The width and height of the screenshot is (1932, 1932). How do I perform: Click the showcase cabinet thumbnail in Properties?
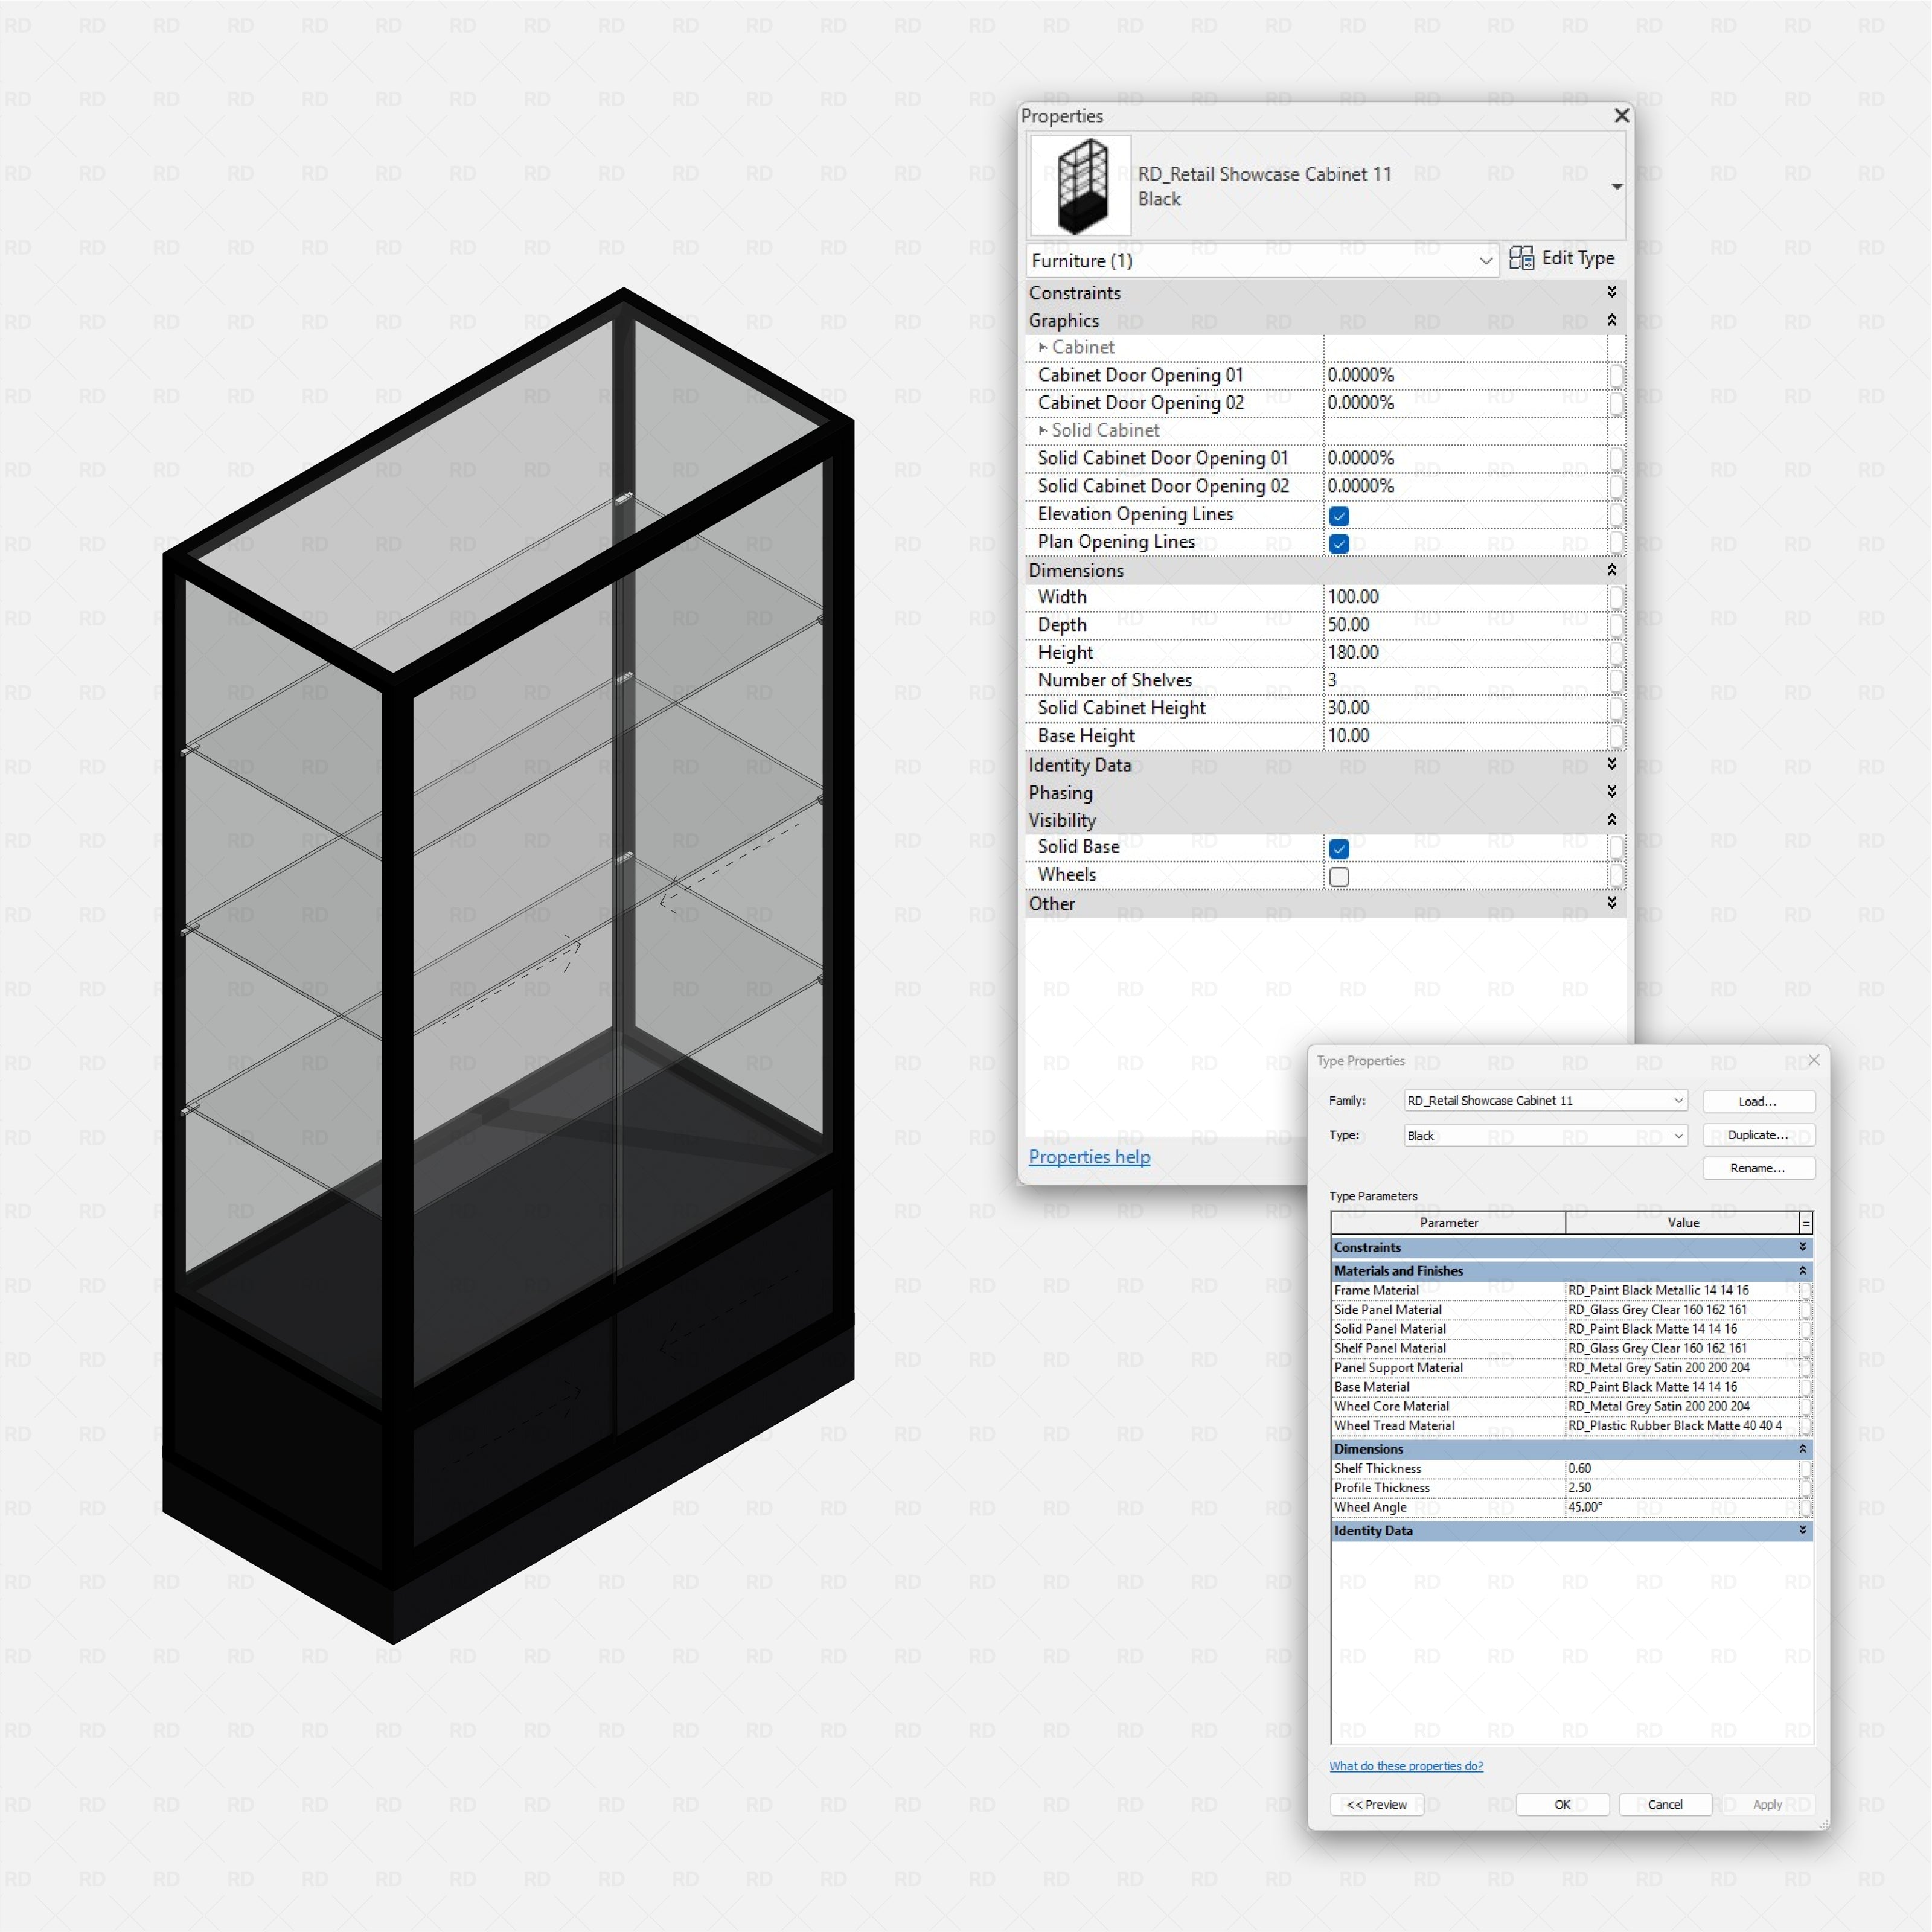pos(1080,186)
